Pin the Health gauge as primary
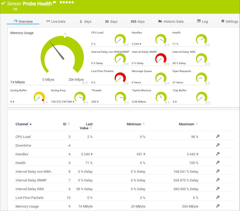The image size is (240, 211). (209, 45)
